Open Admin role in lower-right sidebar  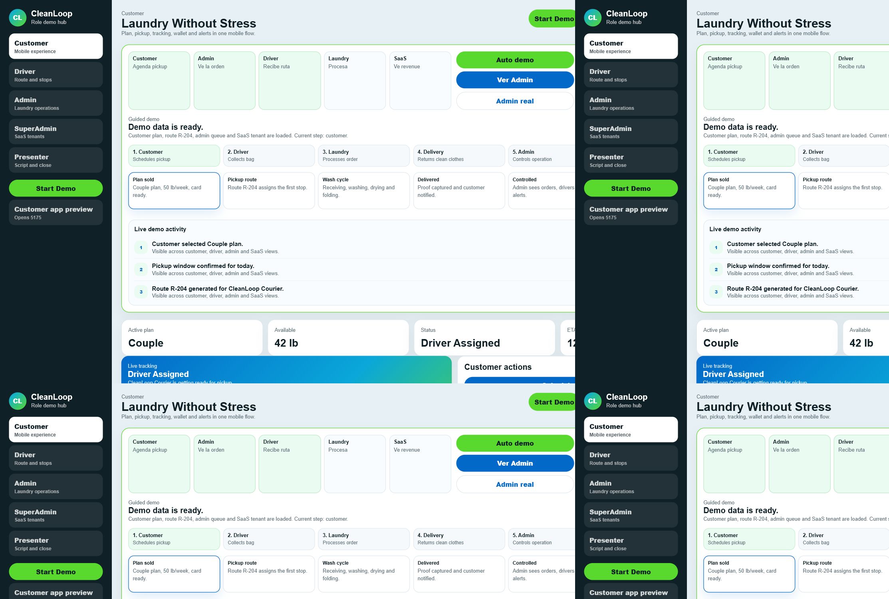coord(631,486)
